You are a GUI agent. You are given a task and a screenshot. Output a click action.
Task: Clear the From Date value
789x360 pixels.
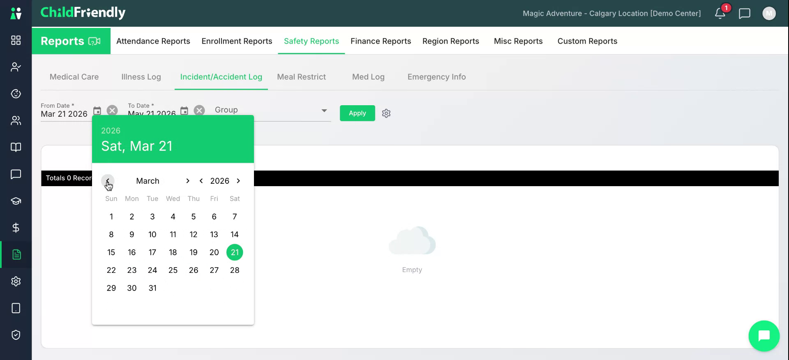pos(112,111)
